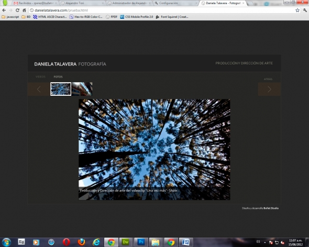Open HTML ASCII Characters bookmark
This screenshot has height=247, width=309.
pyautogui.click(x=50, y=17)
